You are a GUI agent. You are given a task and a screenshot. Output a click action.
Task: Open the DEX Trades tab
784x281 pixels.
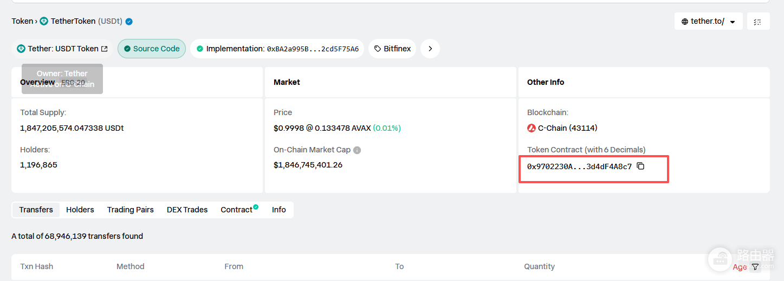(x=187, y=210)
